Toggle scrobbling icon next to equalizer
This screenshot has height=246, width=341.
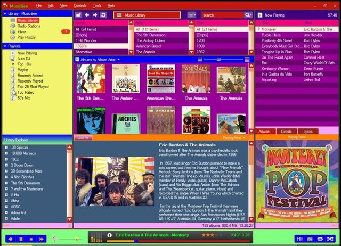click(310, 239)
